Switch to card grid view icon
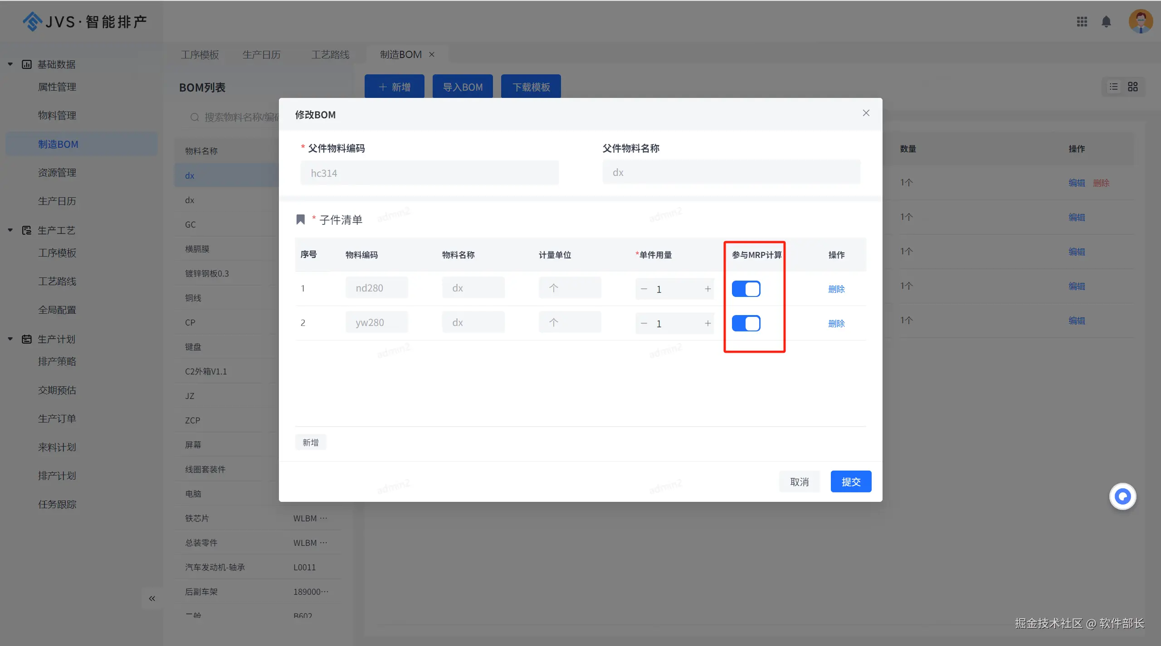The image size is (1161, 646). [x=1133, y=87]
